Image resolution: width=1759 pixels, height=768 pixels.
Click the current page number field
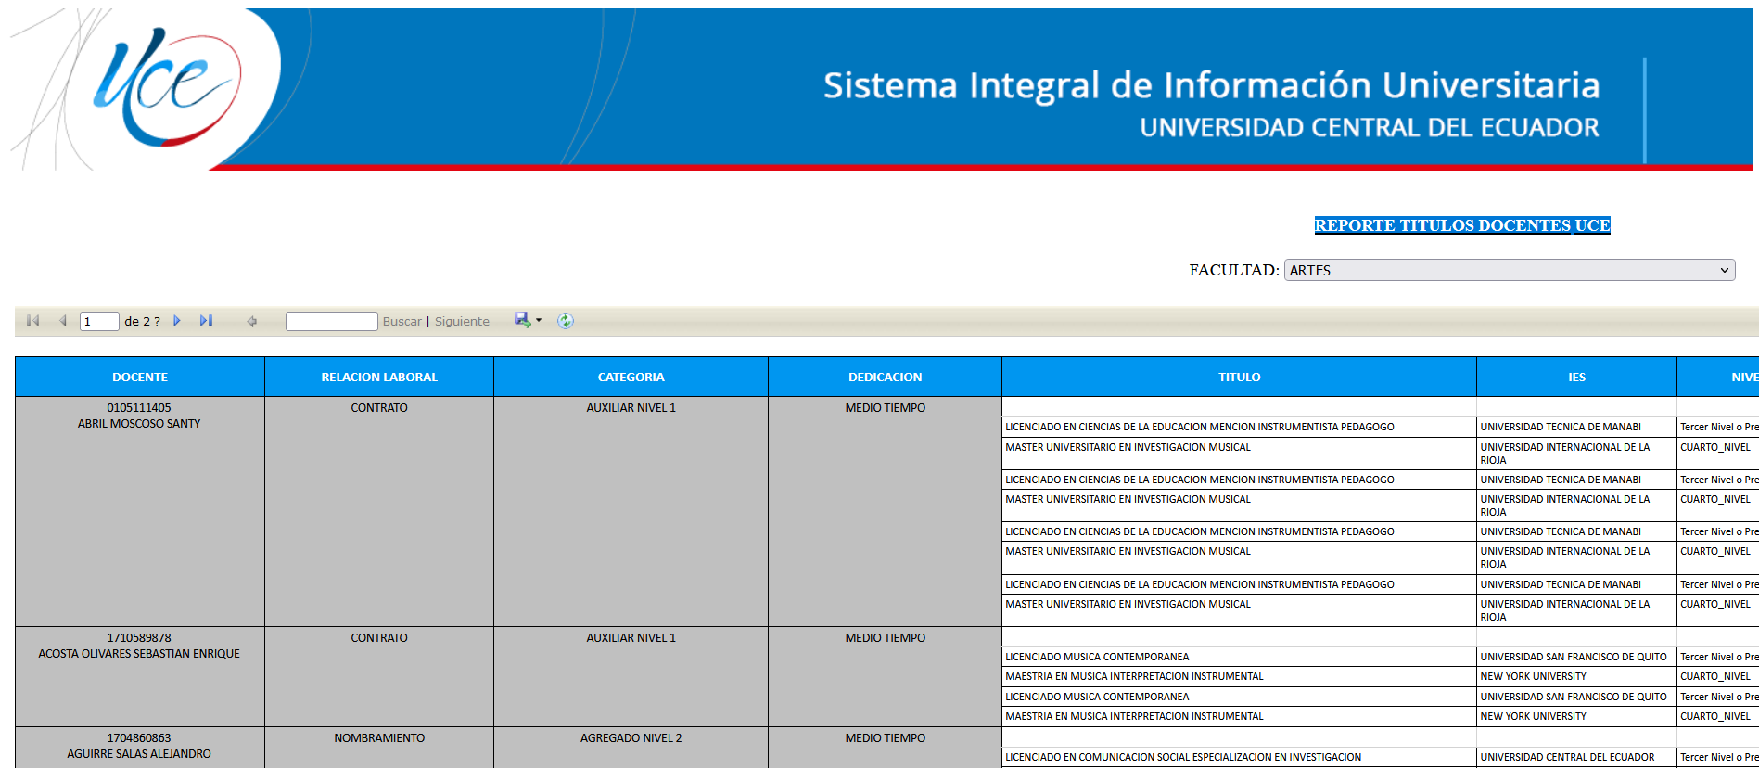99,322
